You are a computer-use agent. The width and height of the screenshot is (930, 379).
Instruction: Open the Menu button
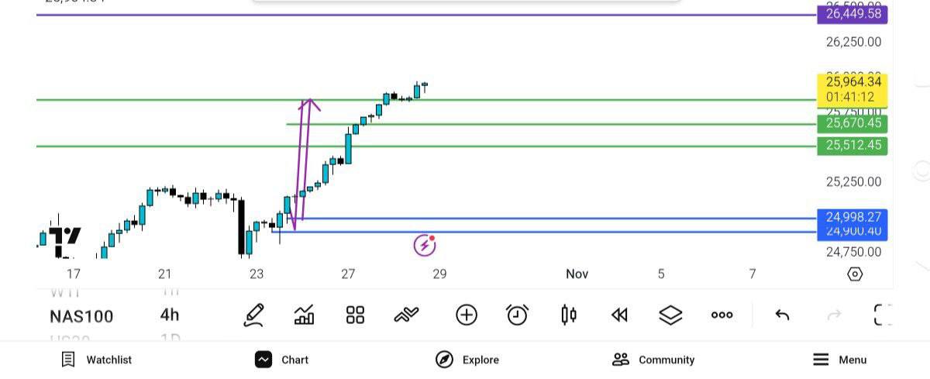[x=839, y=360]
